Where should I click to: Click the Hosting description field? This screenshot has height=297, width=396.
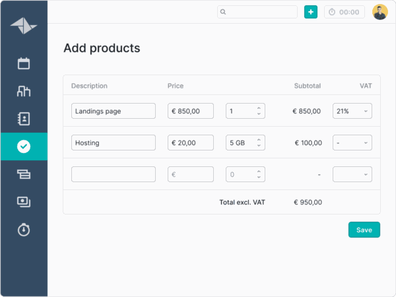114,143
